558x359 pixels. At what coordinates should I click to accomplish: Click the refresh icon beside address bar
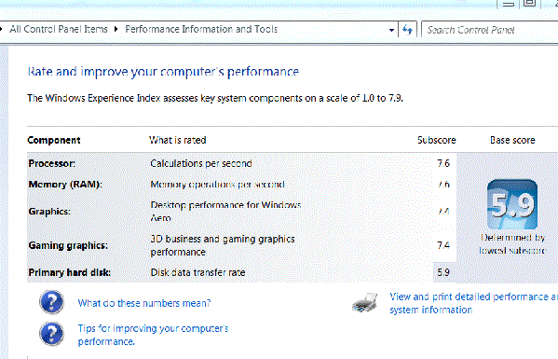[x=407, y=30]
